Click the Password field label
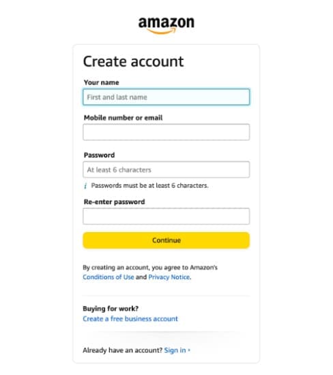The height and width of the screenshot is (375, 333). 99,155
